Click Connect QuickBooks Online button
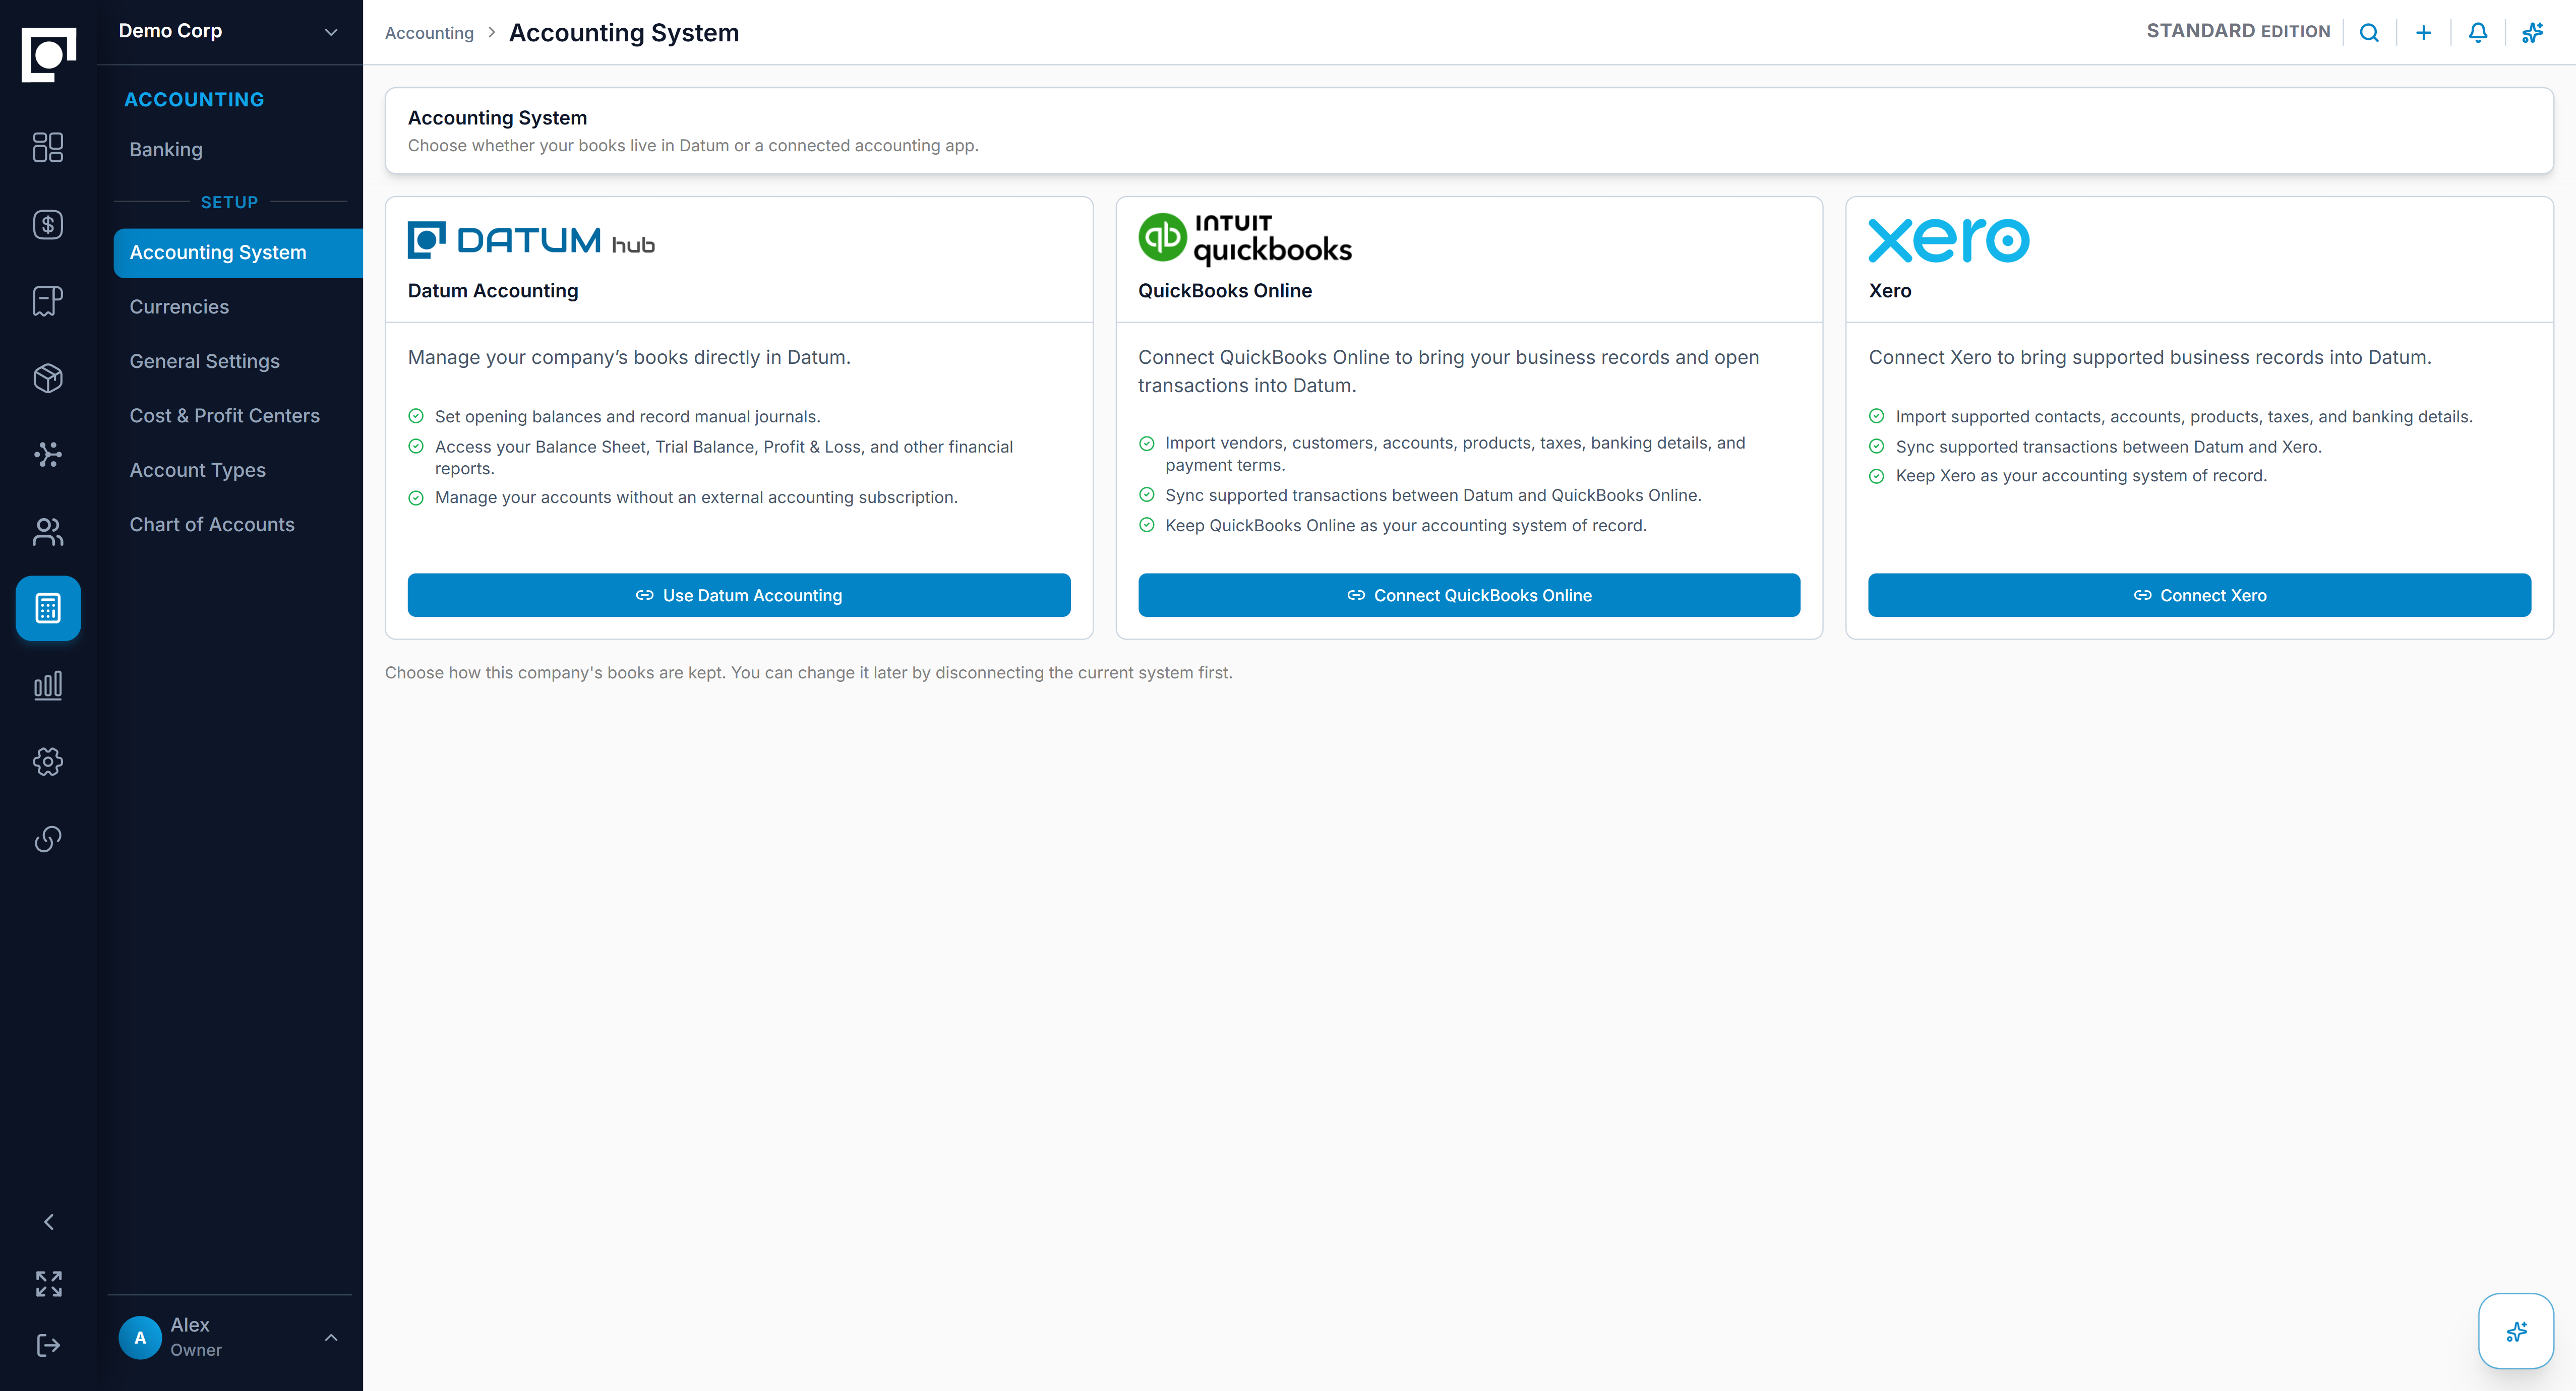Image resolution: width=2576 pixels, height=1391 pixels. (x=1469, y=596)
